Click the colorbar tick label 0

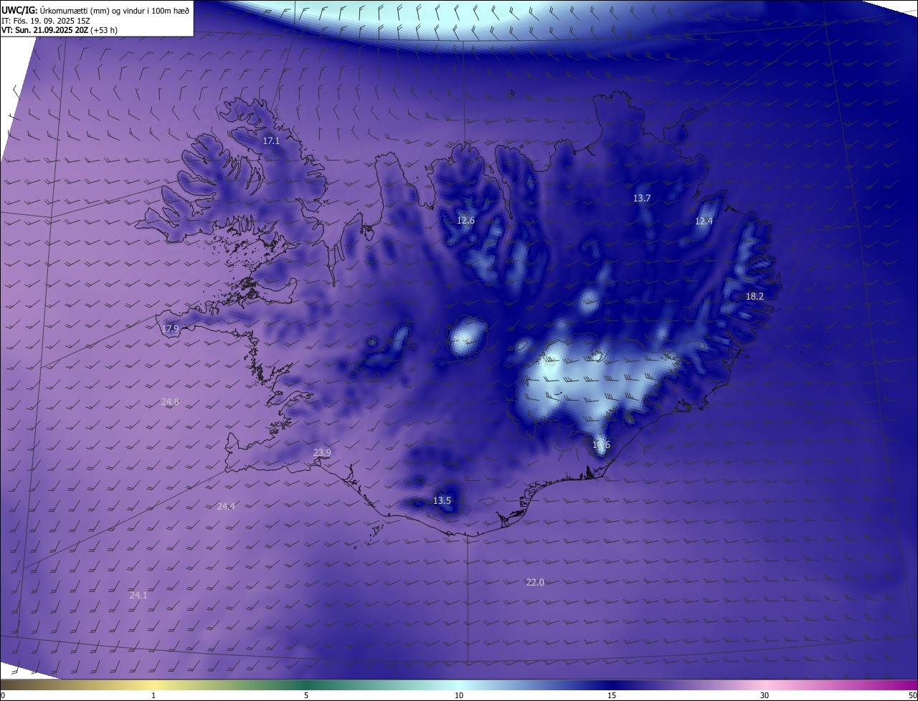click(x=3, y=695)
